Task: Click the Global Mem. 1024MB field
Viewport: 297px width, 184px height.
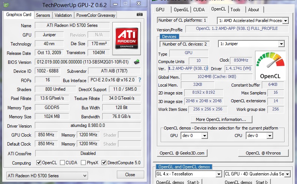Action: (x=217, y=77)
